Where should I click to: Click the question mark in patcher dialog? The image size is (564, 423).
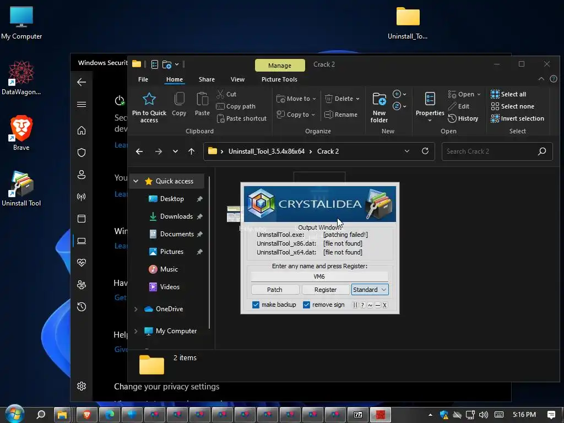tap(362, 305)
